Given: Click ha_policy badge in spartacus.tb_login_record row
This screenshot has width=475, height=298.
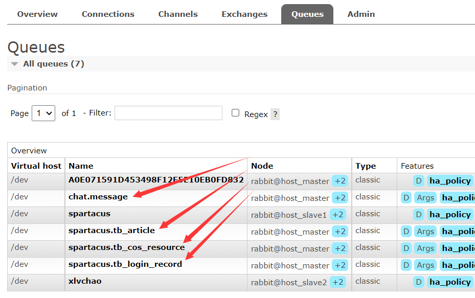Looking at the screenshot, I should click(x=458, y=265).
